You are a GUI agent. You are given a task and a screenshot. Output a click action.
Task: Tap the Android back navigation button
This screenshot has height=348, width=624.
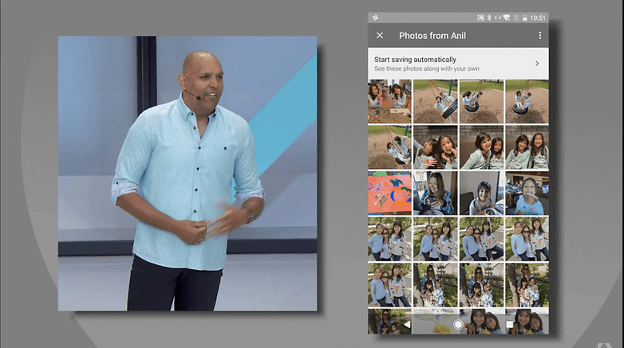[407, 325]
